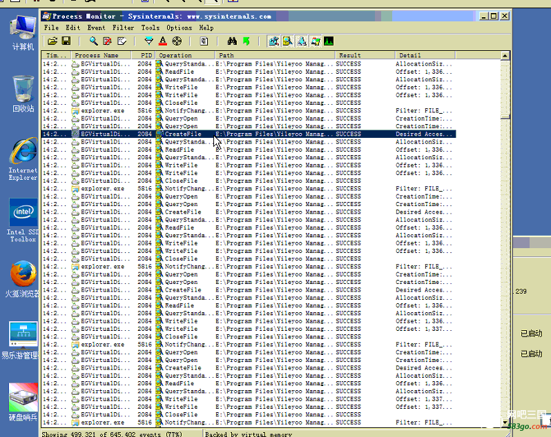551x437 pixels.
Task: Toggle Show Profiling Events graph icon
Action: (329, 41)
